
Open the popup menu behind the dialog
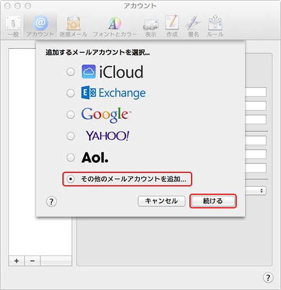pyautogui.click(x=256, y=191)
